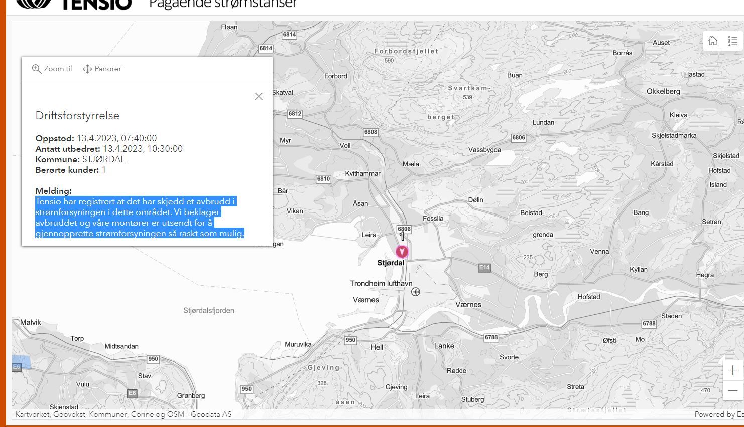Screen dimensions: 744x427
Task: Click the Stjørdalsfjorden water label
Action: point(209,310)
